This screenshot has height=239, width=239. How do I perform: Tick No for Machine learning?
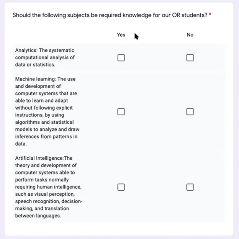(x=190, y=112)
